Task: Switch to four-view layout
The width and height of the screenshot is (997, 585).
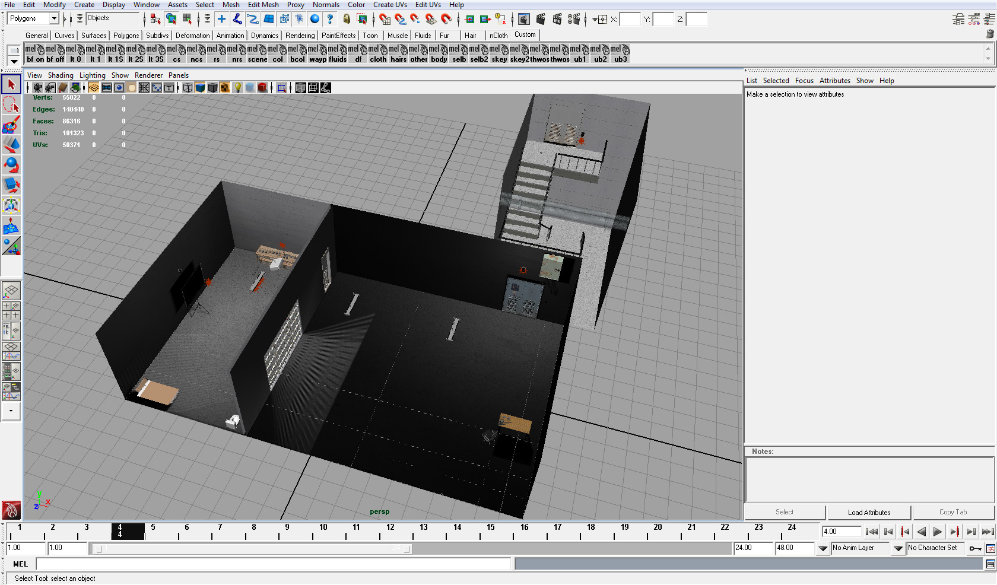Action: 11,310
